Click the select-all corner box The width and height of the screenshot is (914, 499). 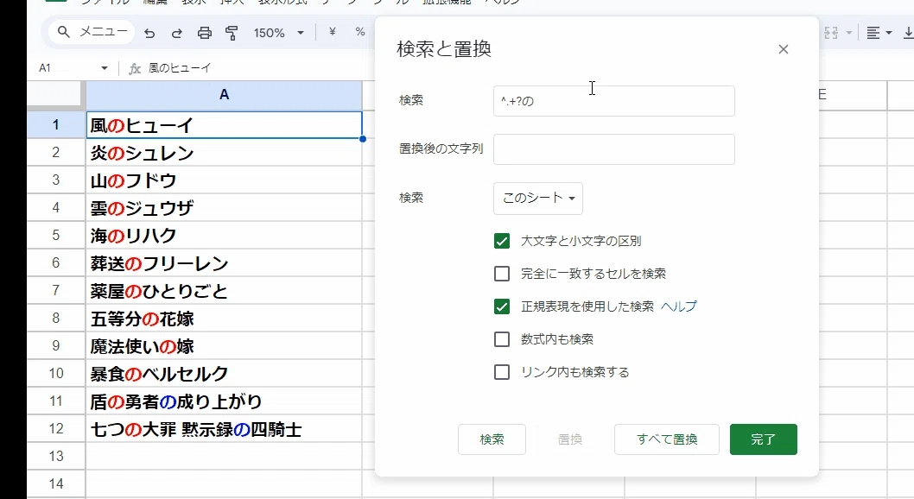[x=54, y=95]
